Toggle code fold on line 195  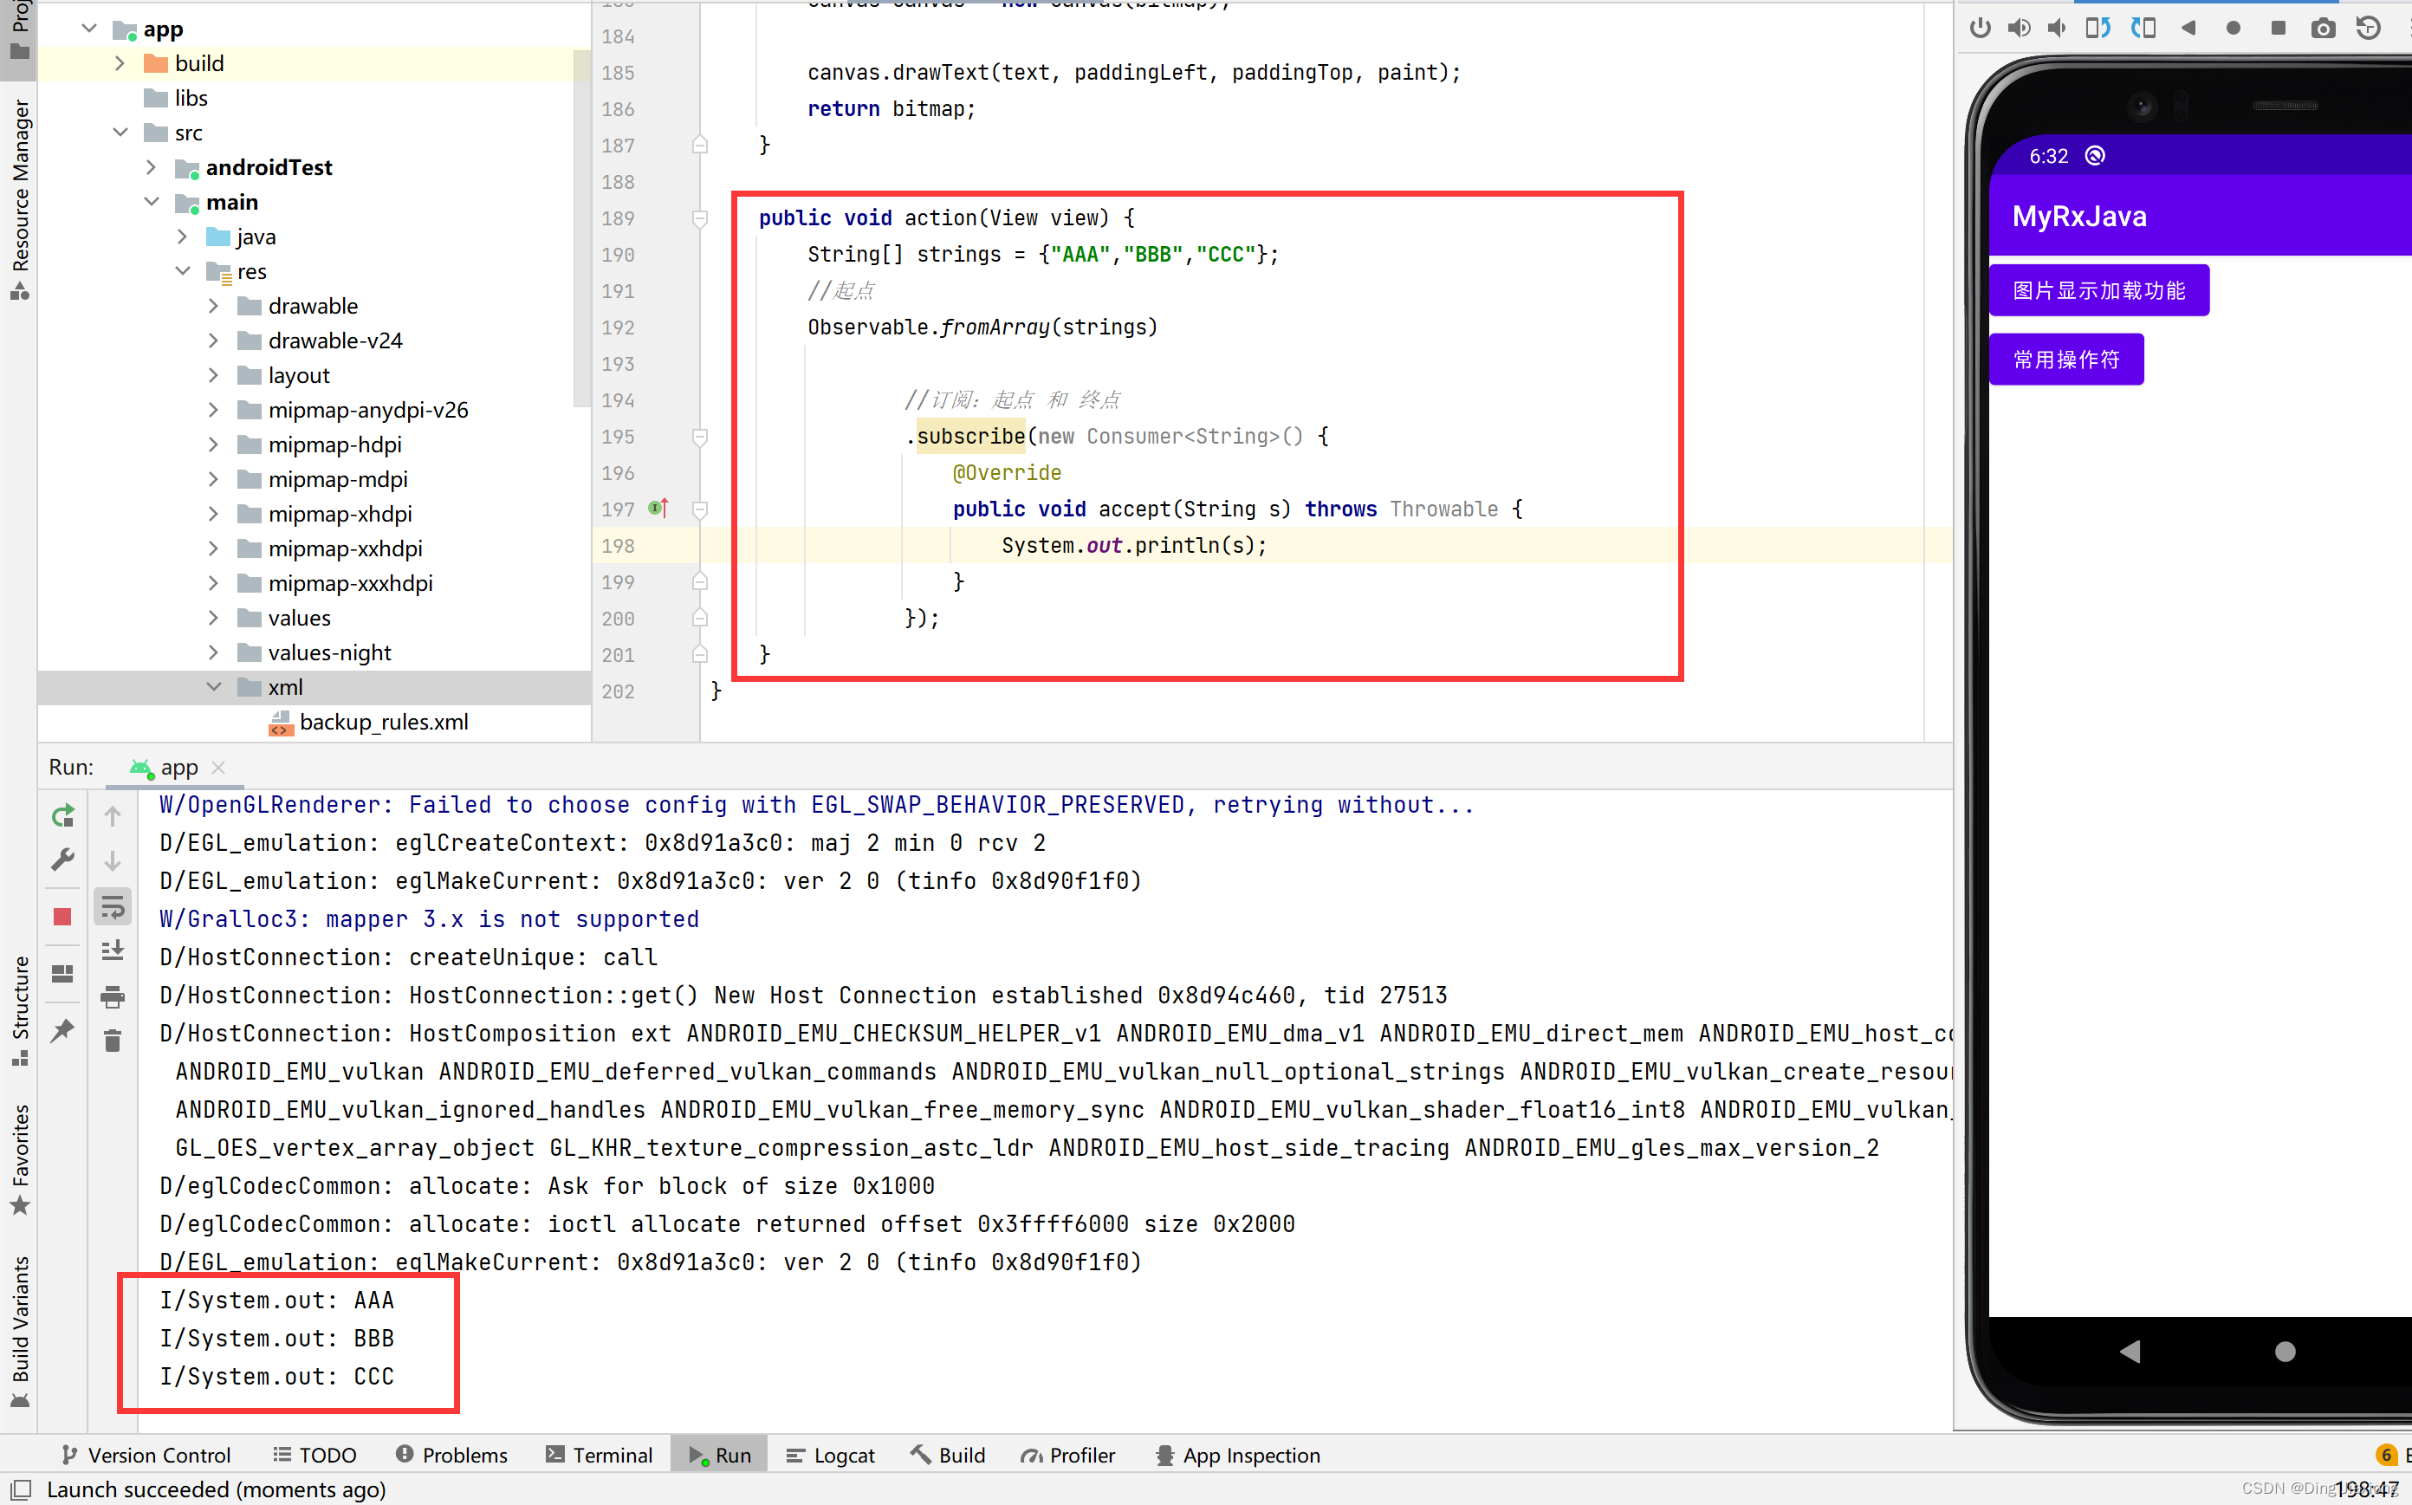click(699, 435)
